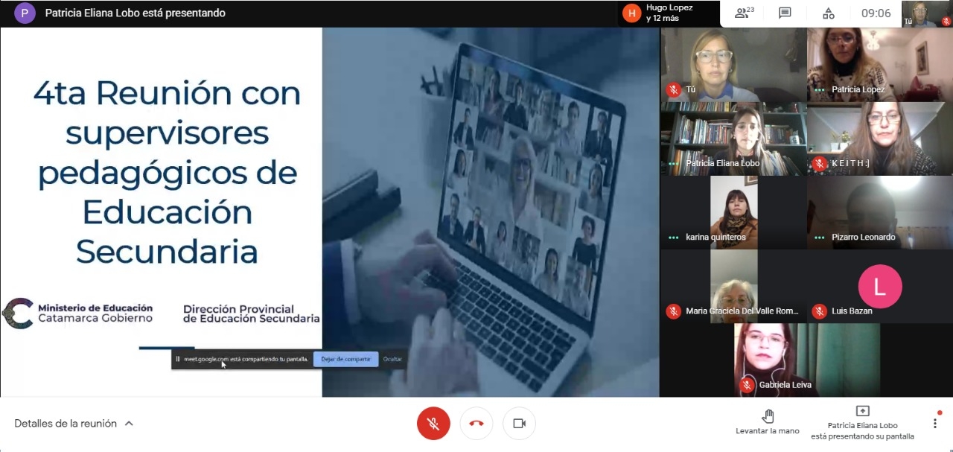The height and width of the screenshot is (452, 953).
Task: Click the Ocultar link
Action: [392, 359]
